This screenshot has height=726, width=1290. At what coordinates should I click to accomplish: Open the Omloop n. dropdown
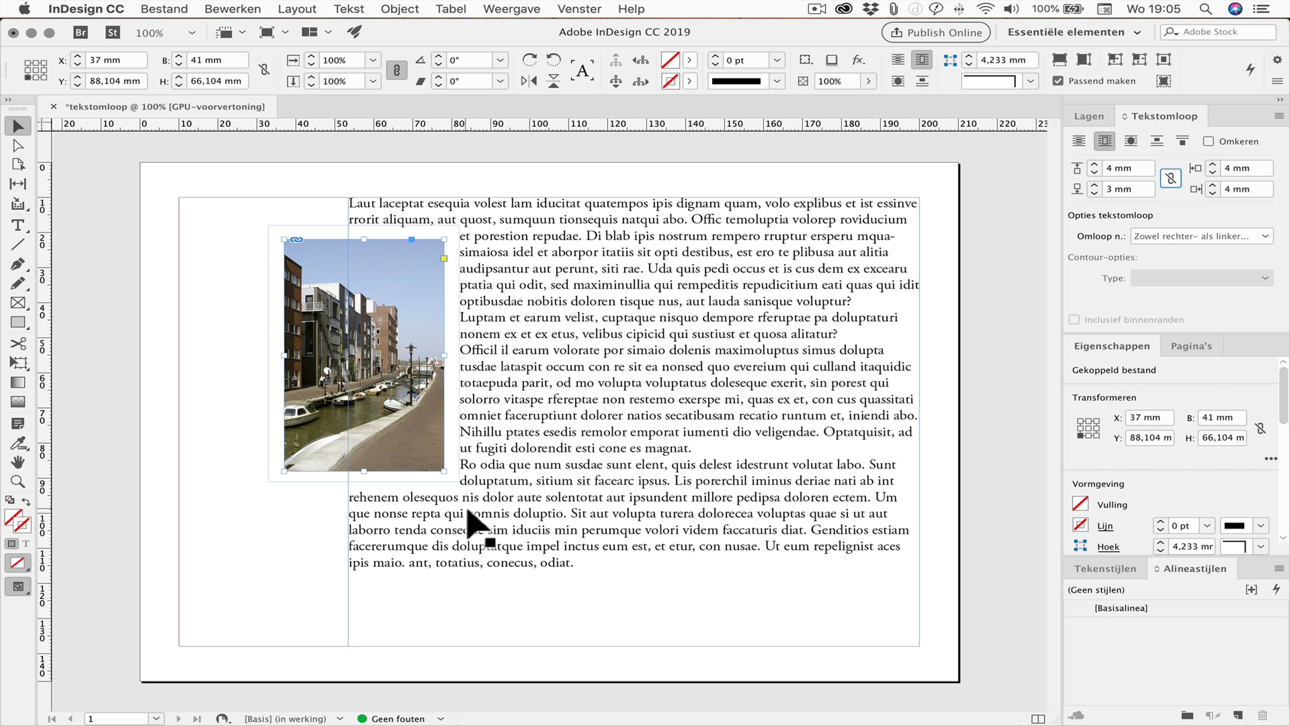coord(1202,236)
